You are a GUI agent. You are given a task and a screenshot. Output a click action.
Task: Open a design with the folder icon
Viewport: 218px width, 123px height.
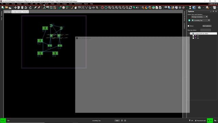6,8
